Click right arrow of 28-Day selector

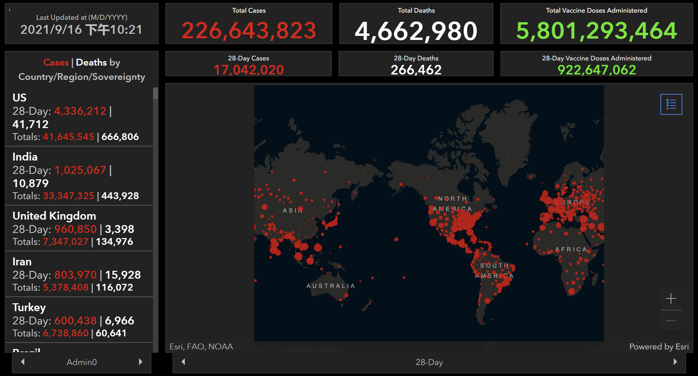tap(675, 362)
